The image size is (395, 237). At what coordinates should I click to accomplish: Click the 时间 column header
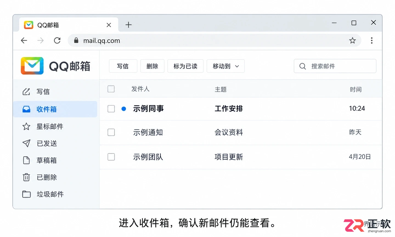[x=356, y=89]
